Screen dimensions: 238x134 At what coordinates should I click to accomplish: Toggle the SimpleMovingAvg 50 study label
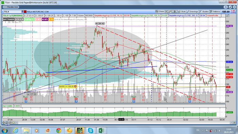108,16
